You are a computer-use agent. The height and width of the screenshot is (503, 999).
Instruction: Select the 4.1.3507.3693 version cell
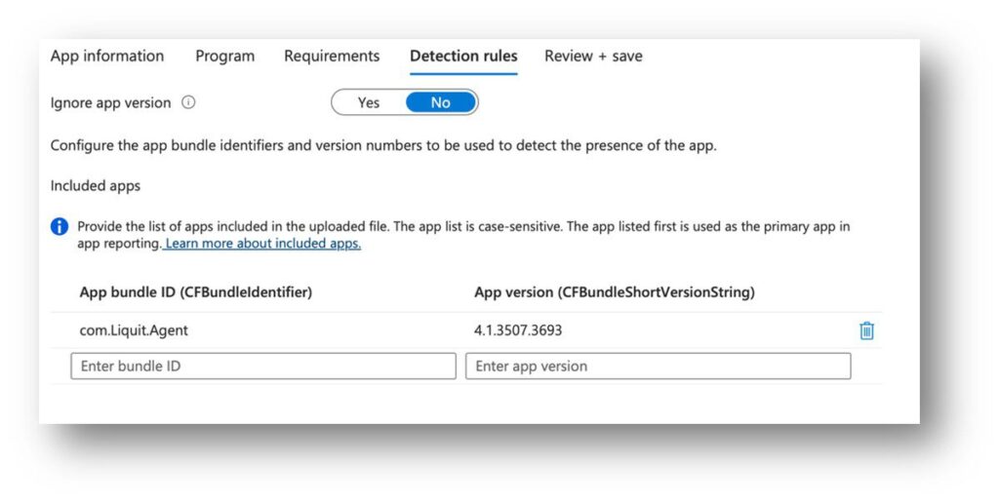pyautogui.click(x=518, y=330)
